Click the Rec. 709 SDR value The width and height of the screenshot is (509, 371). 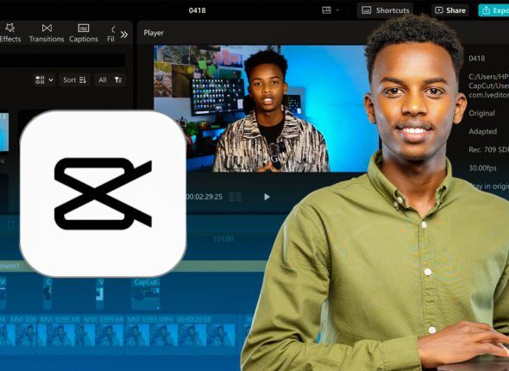(489, 149)
